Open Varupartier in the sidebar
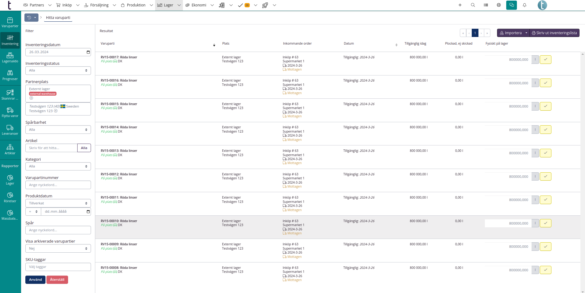This screenshot has width=585, height=293. (10, 23)
